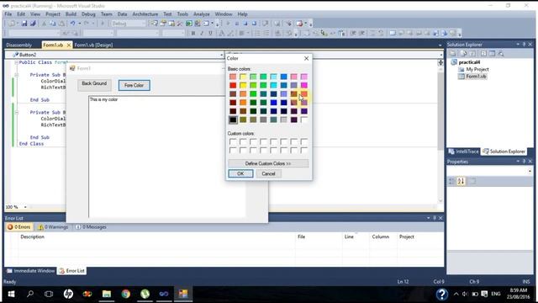Switch Properties panel to Alphabetical view
Image resolution: width=538 pixels, height=303 pixels.
pos(462,181)
